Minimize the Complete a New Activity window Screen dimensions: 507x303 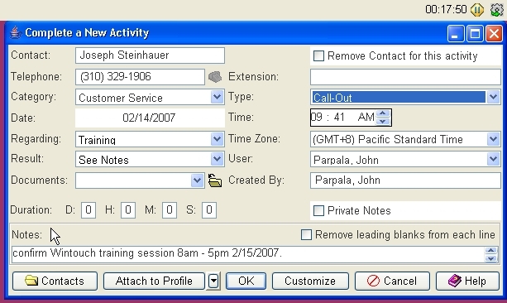point(456,33)
